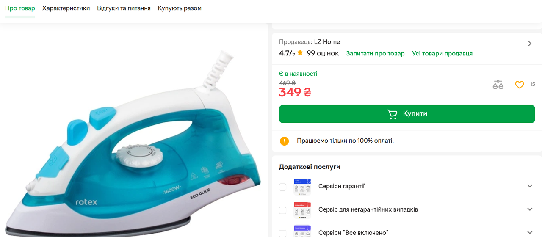542x237 pixels.
Task: Click the green Купити button
Action: tap(407, 114)
